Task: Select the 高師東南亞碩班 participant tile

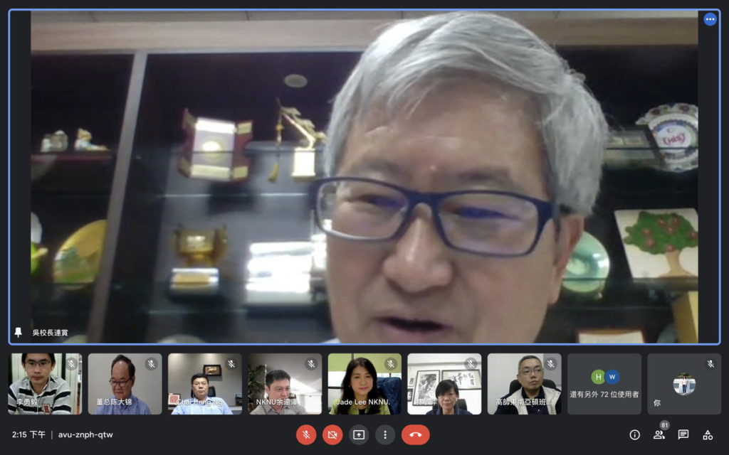Action: point(525,384)
